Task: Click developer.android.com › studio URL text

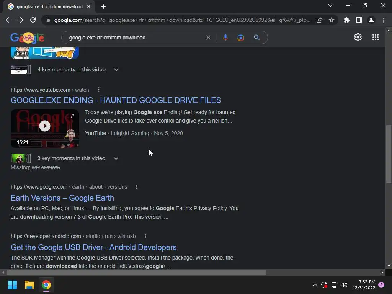Action: (73, 236)
